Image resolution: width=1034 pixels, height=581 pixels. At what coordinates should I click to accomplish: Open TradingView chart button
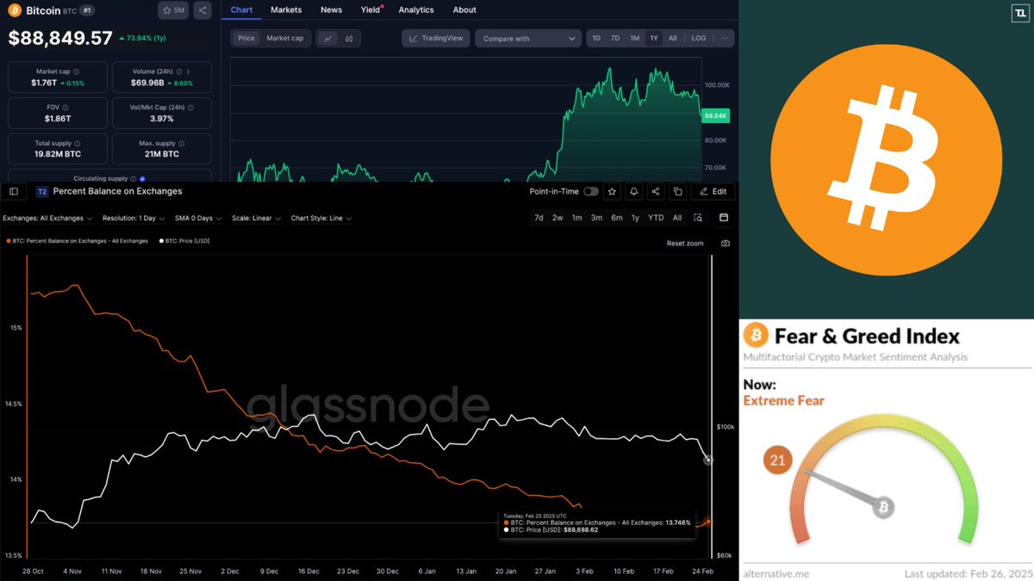coord(436,38)
